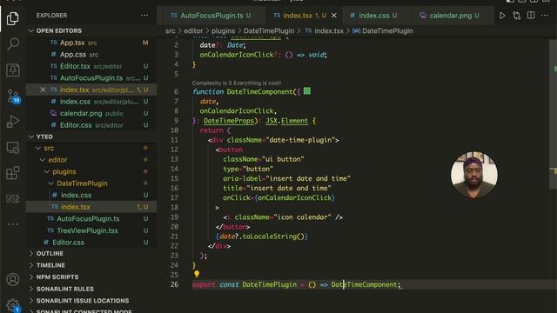The width and height of the screenshot is (557, 313).
Task: Click editor in the breadcrumb path
Action: [193, 31]
